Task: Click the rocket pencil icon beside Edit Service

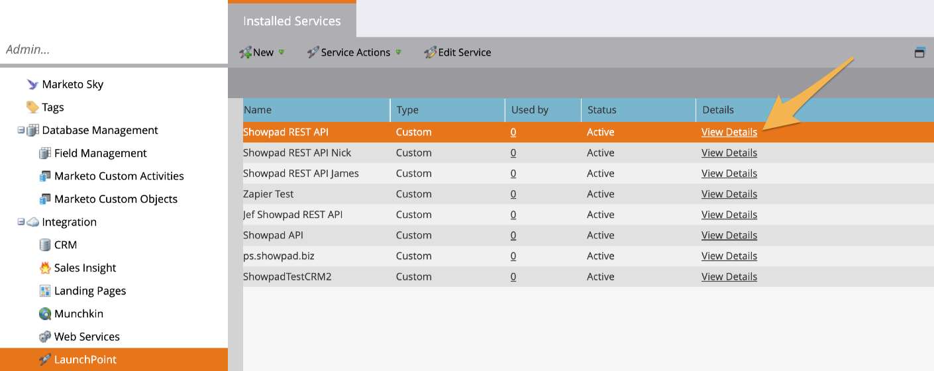Action: (x=431, y=52)
